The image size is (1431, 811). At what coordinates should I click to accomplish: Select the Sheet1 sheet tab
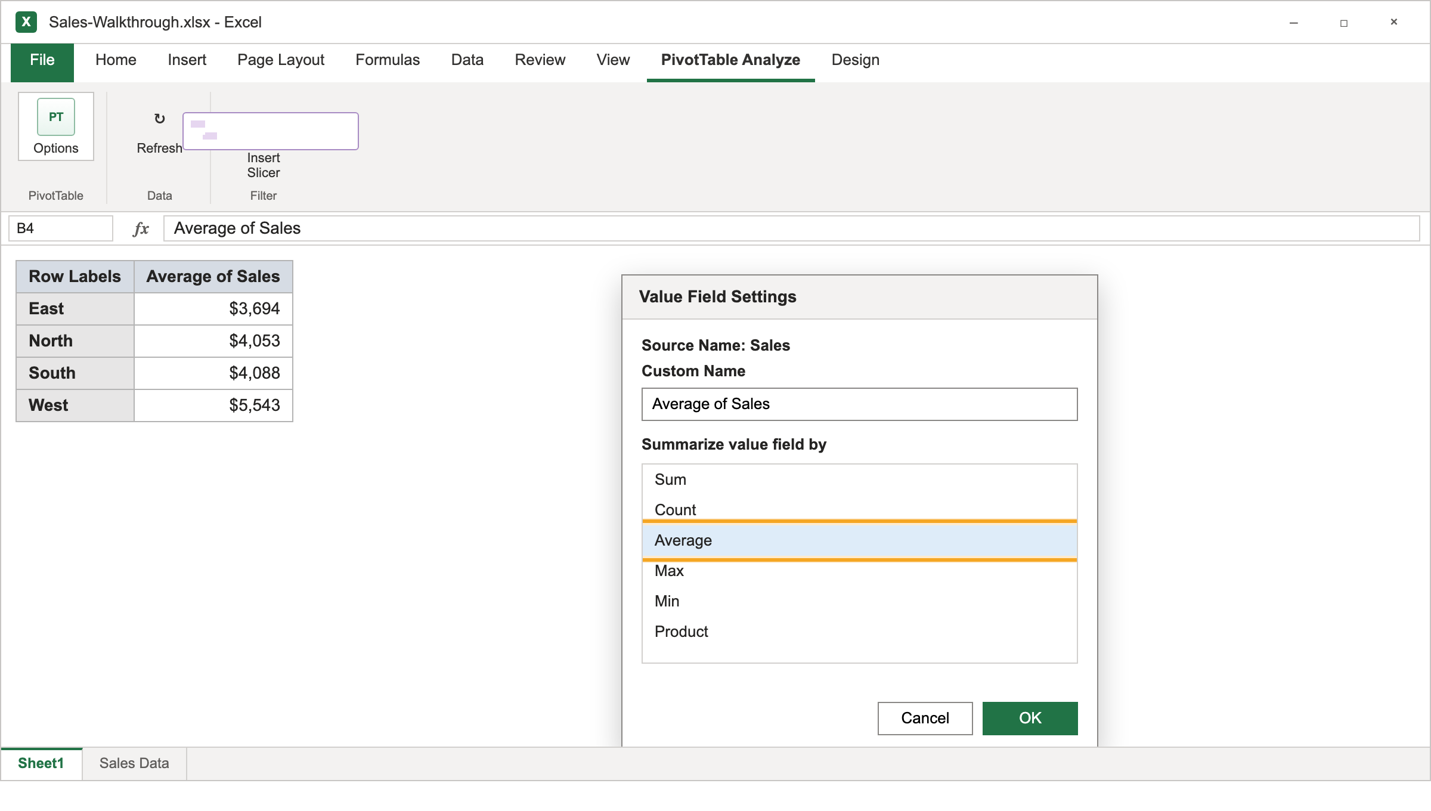click(x=41, y=763)
